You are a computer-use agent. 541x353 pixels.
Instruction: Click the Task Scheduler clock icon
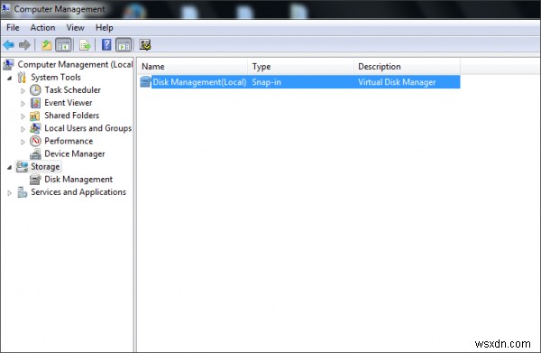point(35,90)
